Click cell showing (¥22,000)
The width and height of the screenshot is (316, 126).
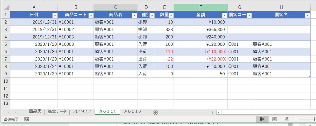pyautogui.click(x=201, y=59)
